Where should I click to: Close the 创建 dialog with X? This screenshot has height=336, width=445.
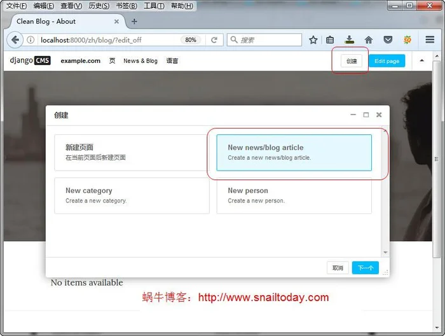tap(379, 115)
